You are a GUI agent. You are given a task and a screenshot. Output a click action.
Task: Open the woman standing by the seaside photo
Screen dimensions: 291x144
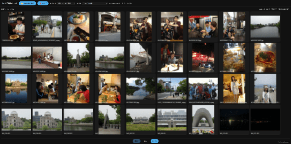[x=265, y=88]
